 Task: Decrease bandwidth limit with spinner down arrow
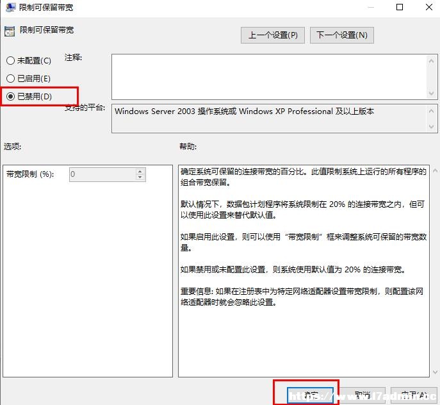coord(140,178)
